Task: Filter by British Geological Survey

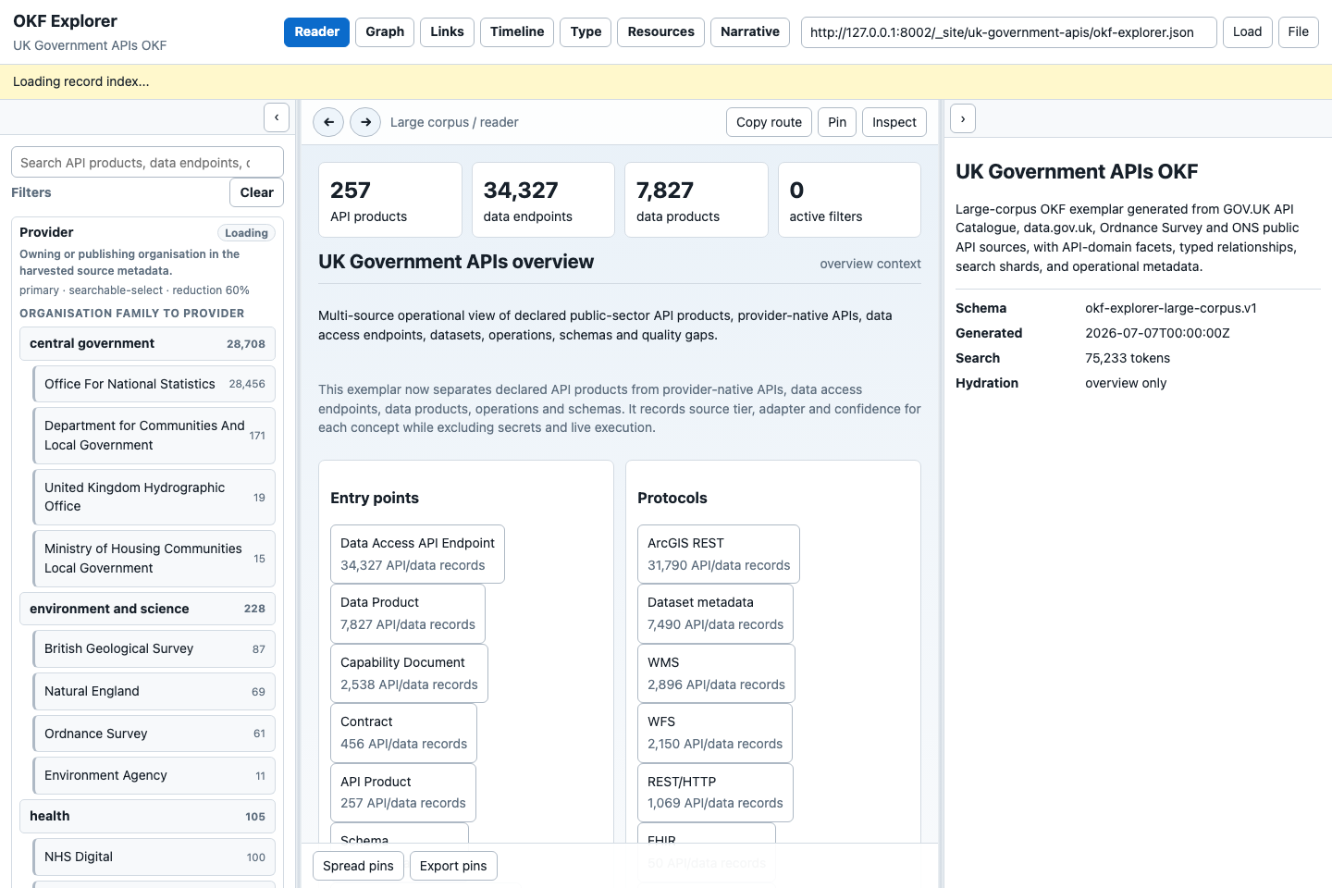Action: tap(154, 648)
